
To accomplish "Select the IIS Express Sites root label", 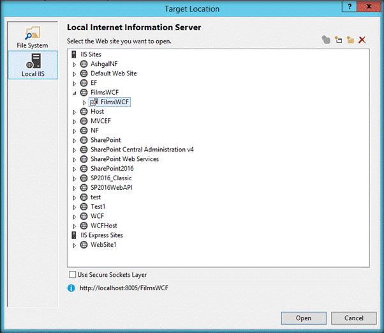I will (x=101, y=235).
